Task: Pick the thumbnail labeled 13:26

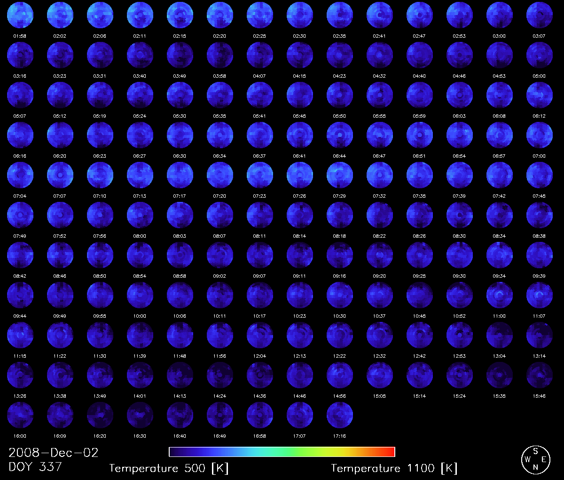Action: coord(20,375)
